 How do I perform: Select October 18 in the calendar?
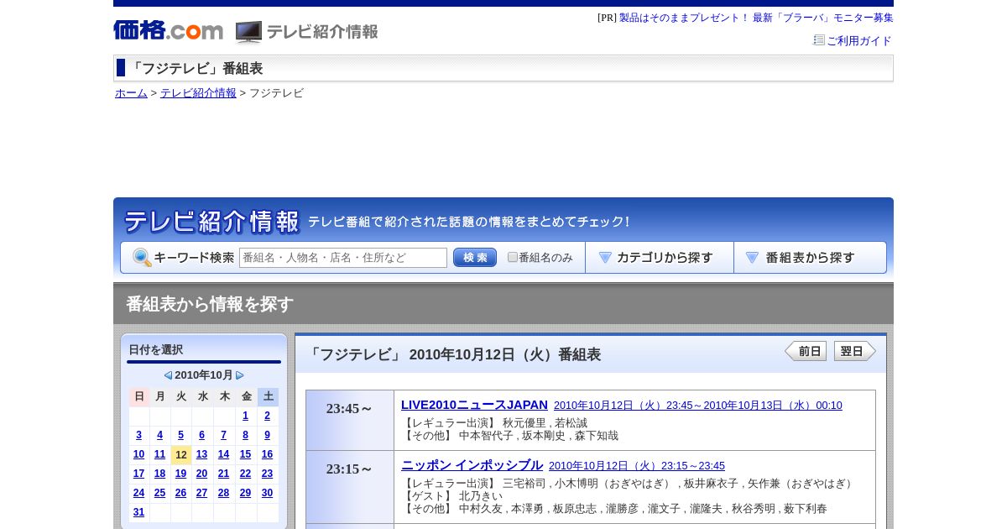pos(159,474)
